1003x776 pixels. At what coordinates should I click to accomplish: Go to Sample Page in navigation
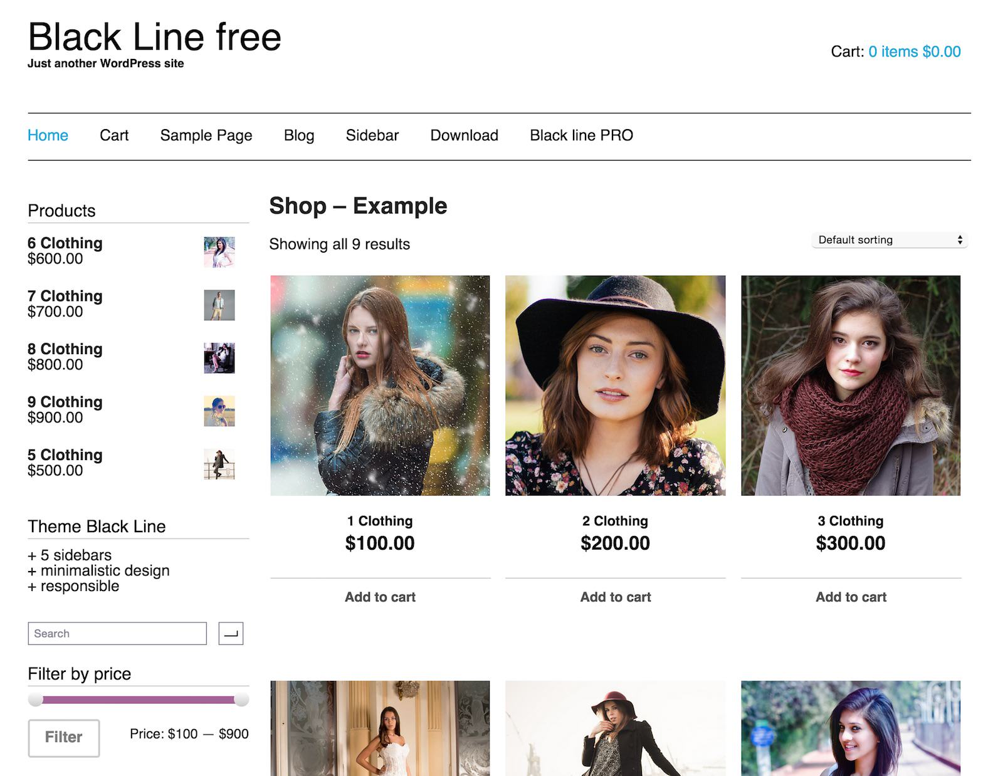click(x=206, y=135)
